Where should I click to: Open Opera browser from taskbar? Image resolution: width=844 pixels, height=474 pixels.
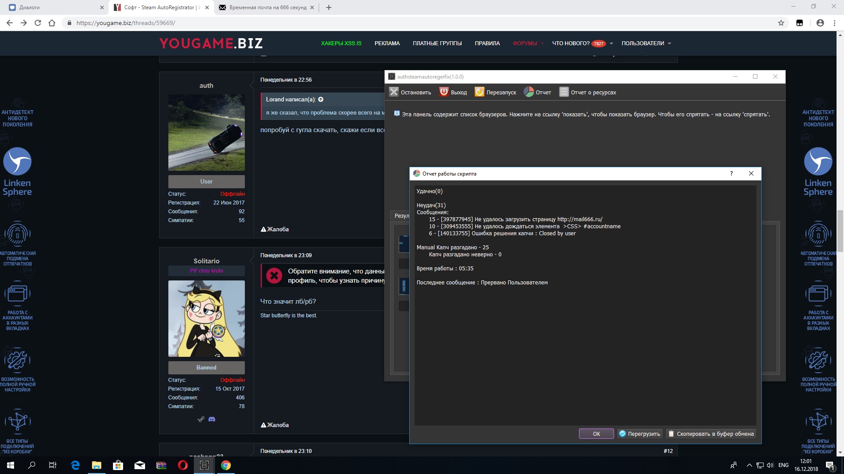click(x=183, y=465)
